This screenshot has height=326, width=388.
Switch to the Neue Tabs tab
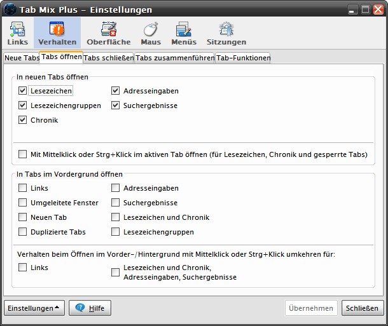(x=22, y=58)
